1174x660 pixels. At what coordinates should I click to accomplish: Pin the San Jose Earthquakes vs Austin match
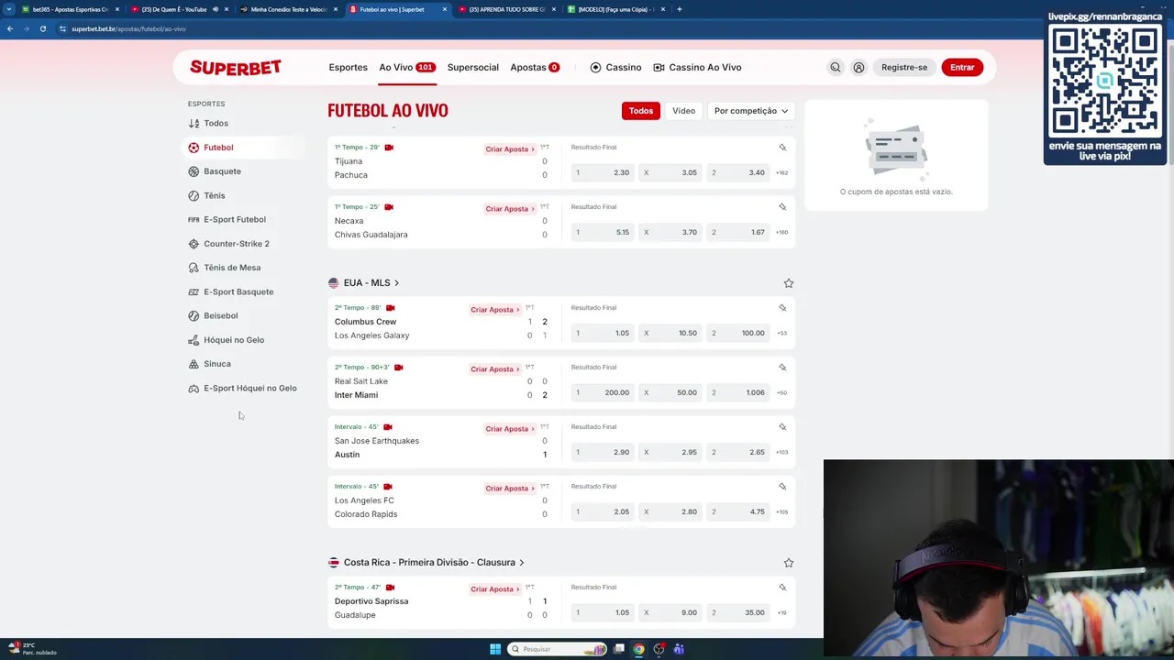(x=782, y=427)
